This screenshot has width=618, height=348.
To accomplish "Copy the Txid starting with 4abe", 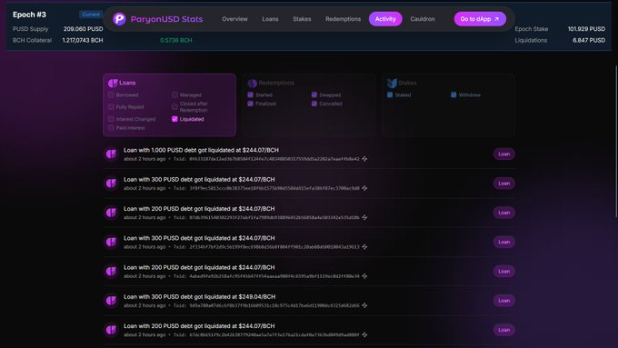I will [x=364, y=276].
